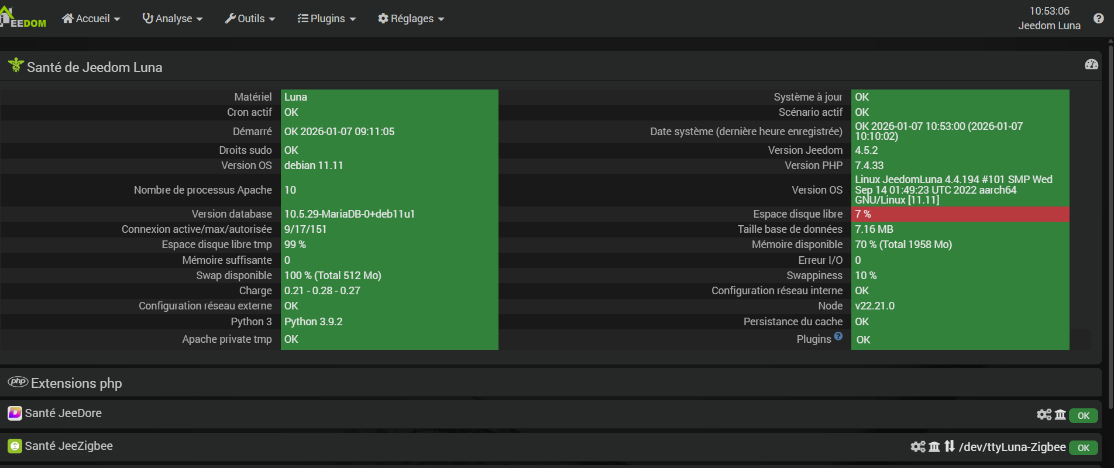1114x468 pixels.
Task: Open the Analyse menu
Action: coord(173,19)
